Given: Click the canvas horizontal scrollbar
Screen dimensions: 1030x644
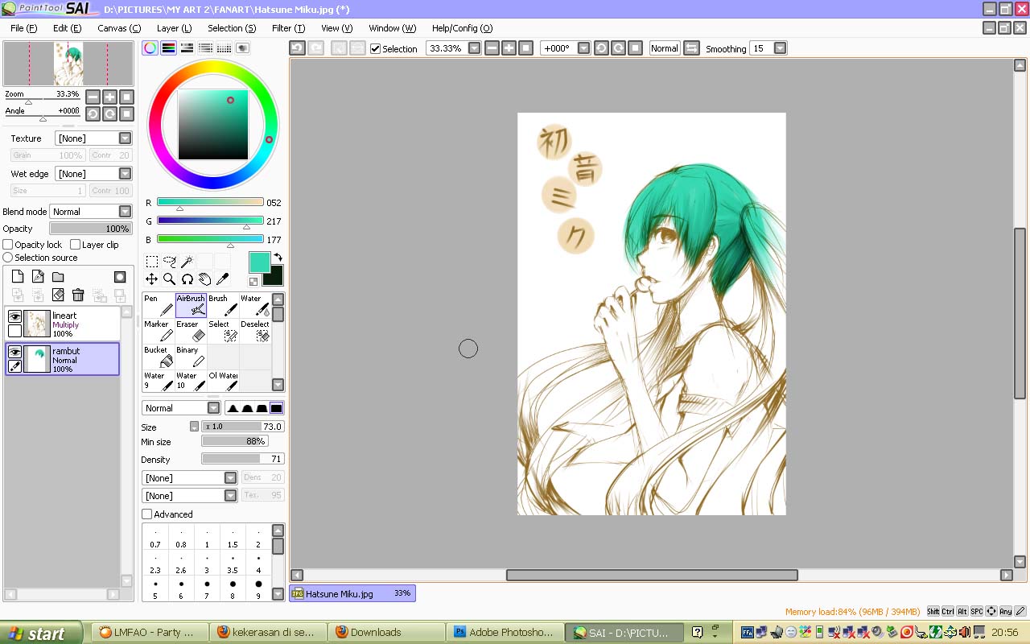Looking at the screenshot, I should (652, 575).
